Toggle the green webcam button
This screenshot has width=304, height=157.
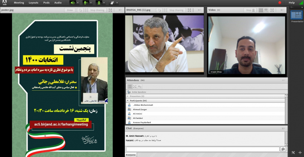[x=99, y=3]
